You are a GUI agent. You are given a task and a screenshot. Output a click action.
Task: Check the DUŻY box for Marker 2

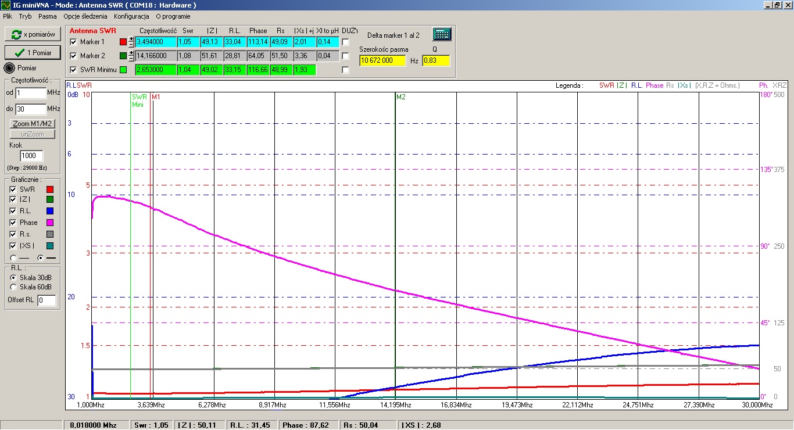click(346, 56)
